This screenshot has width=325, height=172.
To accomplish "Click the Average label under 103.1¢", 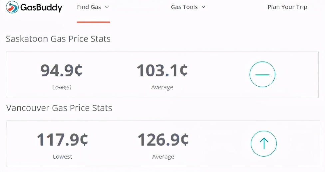I will 162,87.
